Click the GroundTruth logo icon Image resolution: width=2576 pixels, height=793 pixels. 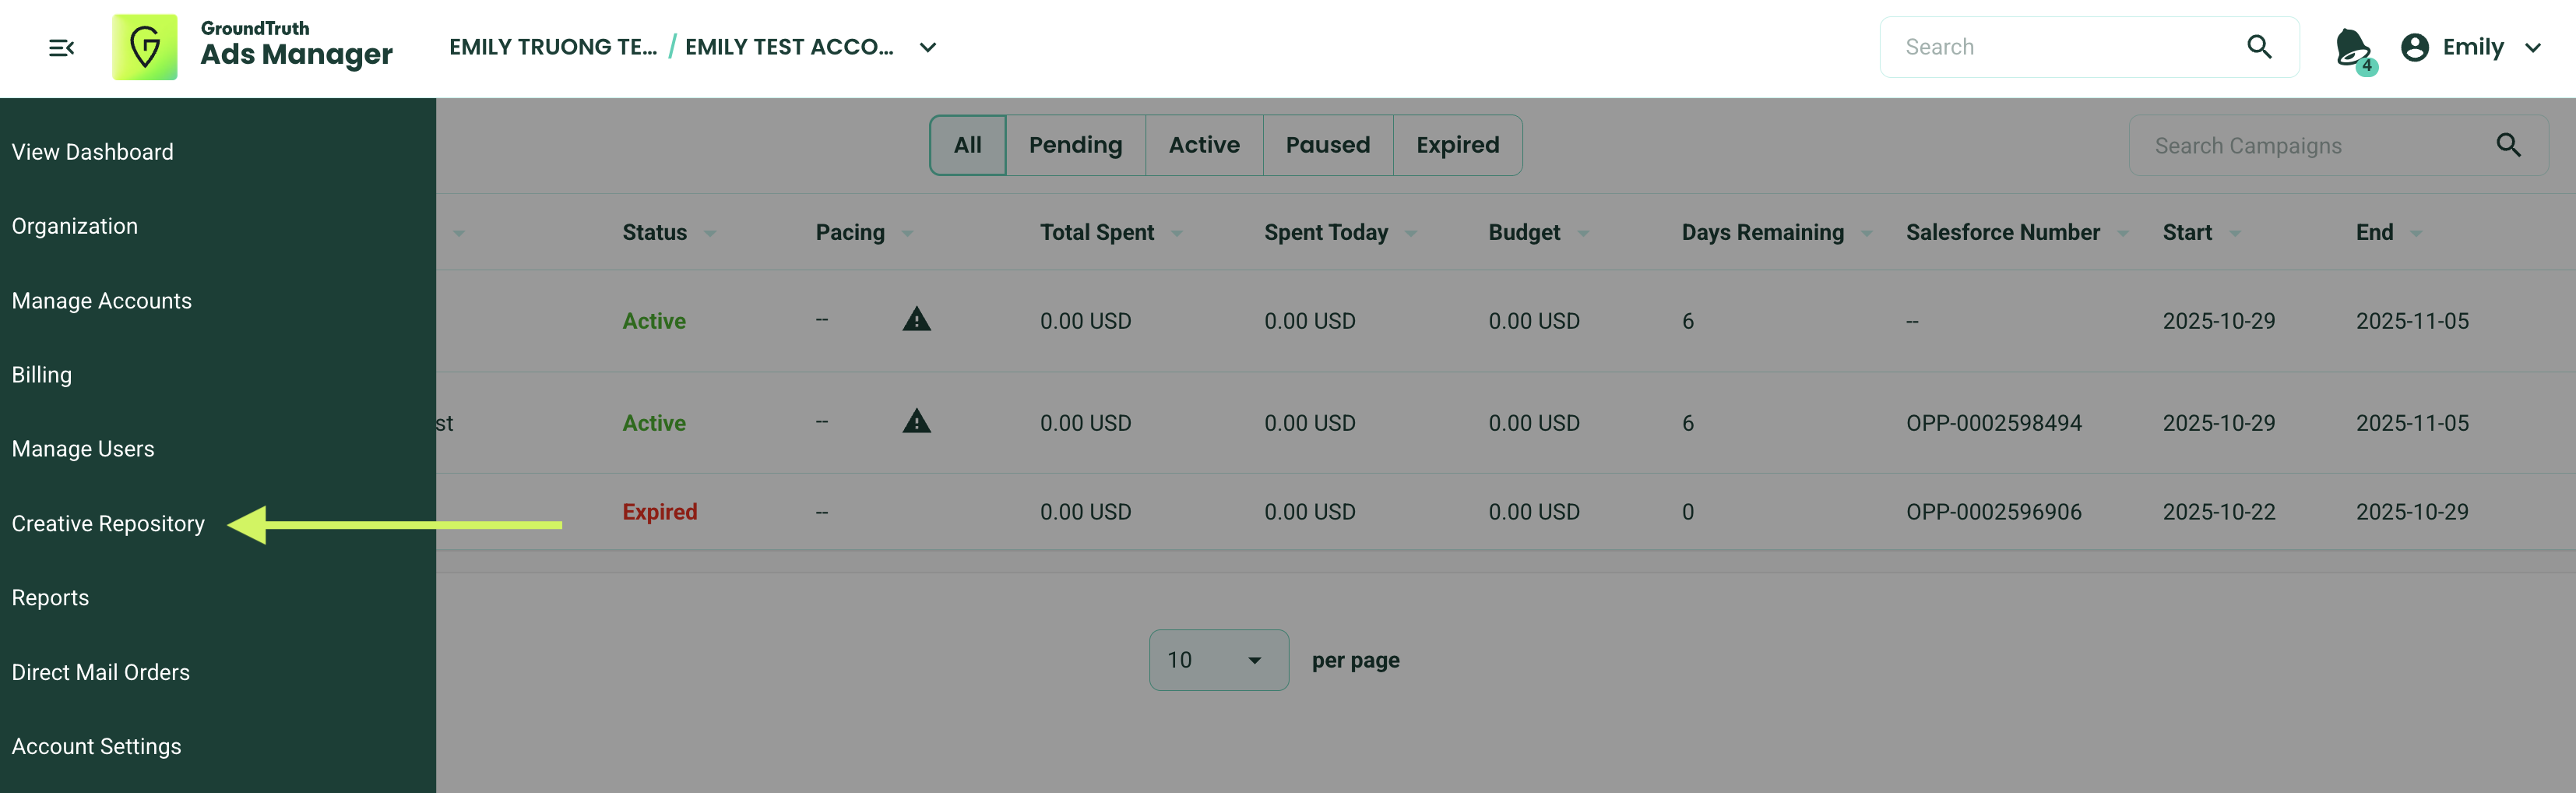coord(145,47)
